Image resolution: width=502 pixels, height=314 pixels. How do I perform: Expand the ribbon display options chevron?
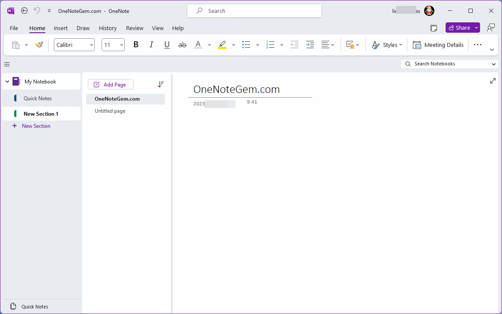[x=492, y=49]
